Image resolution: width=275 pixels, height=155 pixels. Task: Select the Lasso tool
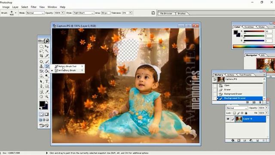(x=41, y=51)
